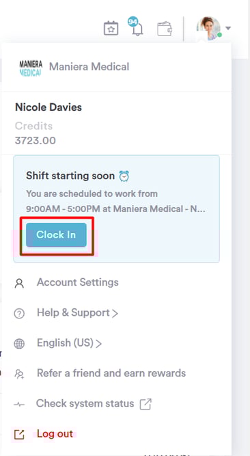Click the external link icon after status
This screenshot has width=250, height=456.
click(x=145, y=404)
